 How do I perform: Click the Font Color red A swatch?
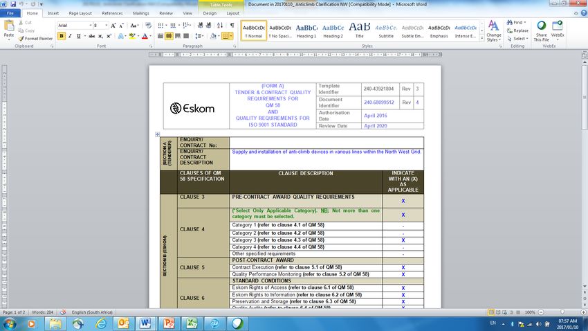(145, 36)
